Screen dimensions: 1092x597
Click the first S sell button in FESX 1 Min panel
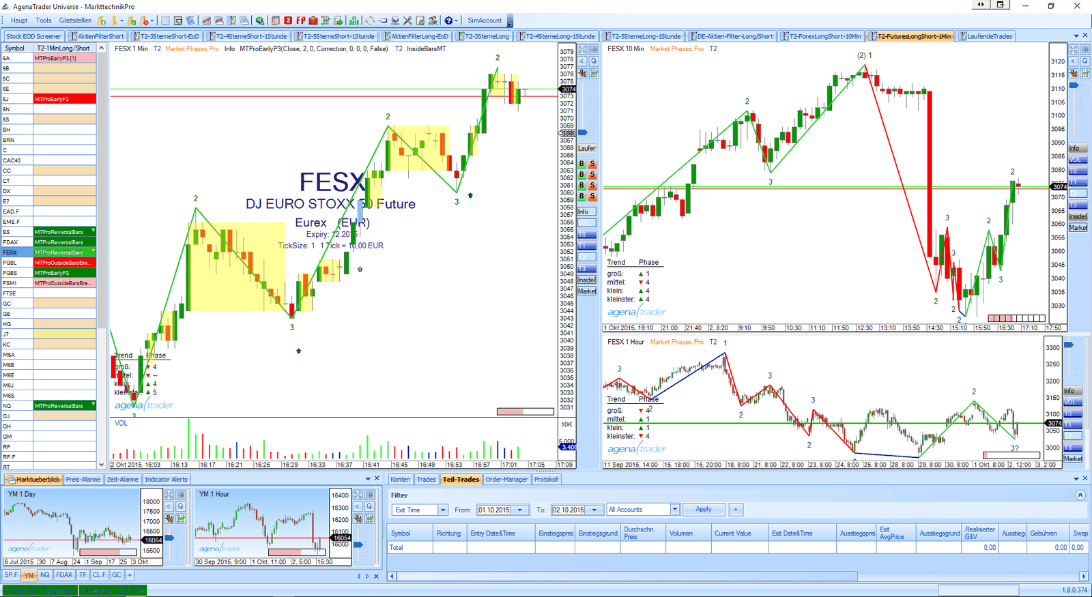pyautogui.click(x=592, y=164)
